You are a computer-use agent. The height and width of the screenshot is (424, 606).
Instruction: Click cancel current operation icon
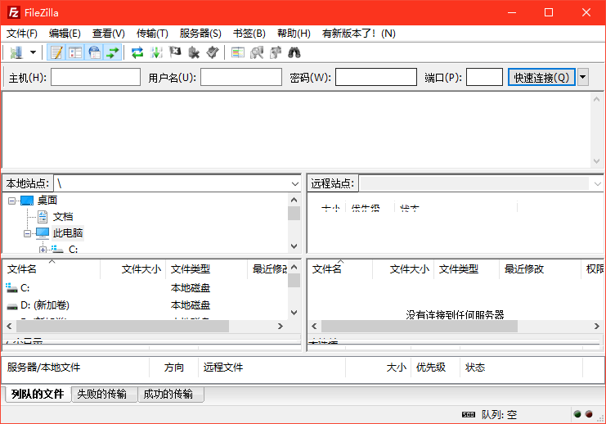(x=175, y=52)
